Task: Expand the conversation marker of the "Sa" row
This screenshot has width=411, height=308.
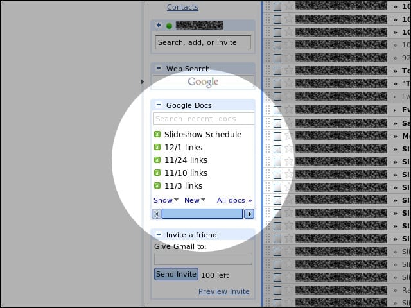Action: [x=395, y=124]
